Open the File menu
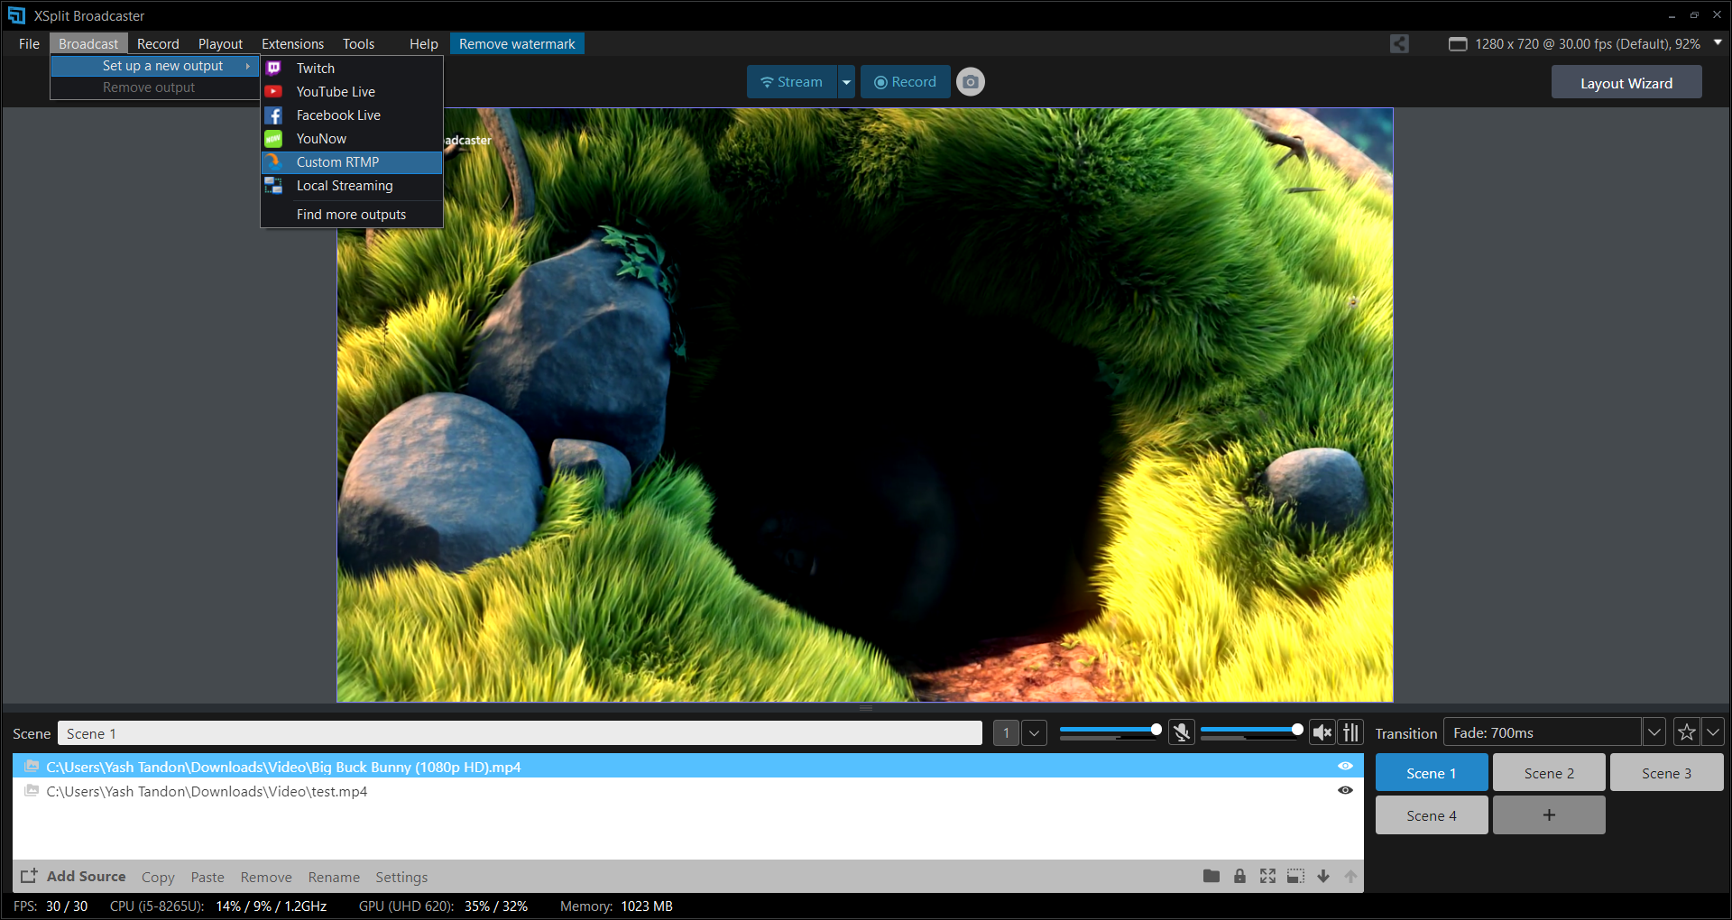Screen dimensions: 1732x920 click(x=29, y=43)
